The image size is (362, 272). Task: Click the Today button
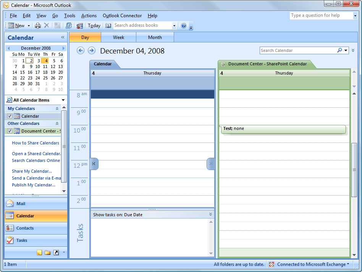click(x=94, y=26)
